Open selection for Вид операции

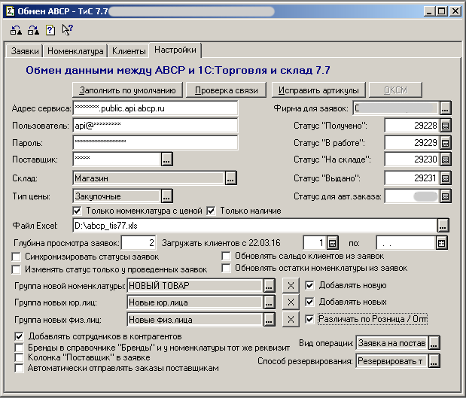[x=434, y=343]
